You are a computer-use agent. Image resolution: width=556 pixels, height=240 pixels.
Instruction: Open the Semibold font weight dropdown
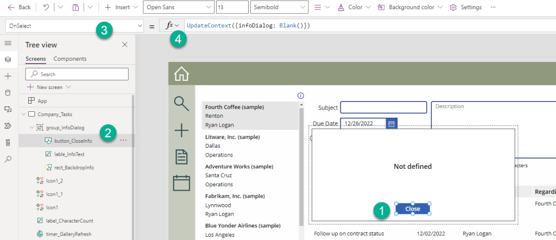click(279, 7)
